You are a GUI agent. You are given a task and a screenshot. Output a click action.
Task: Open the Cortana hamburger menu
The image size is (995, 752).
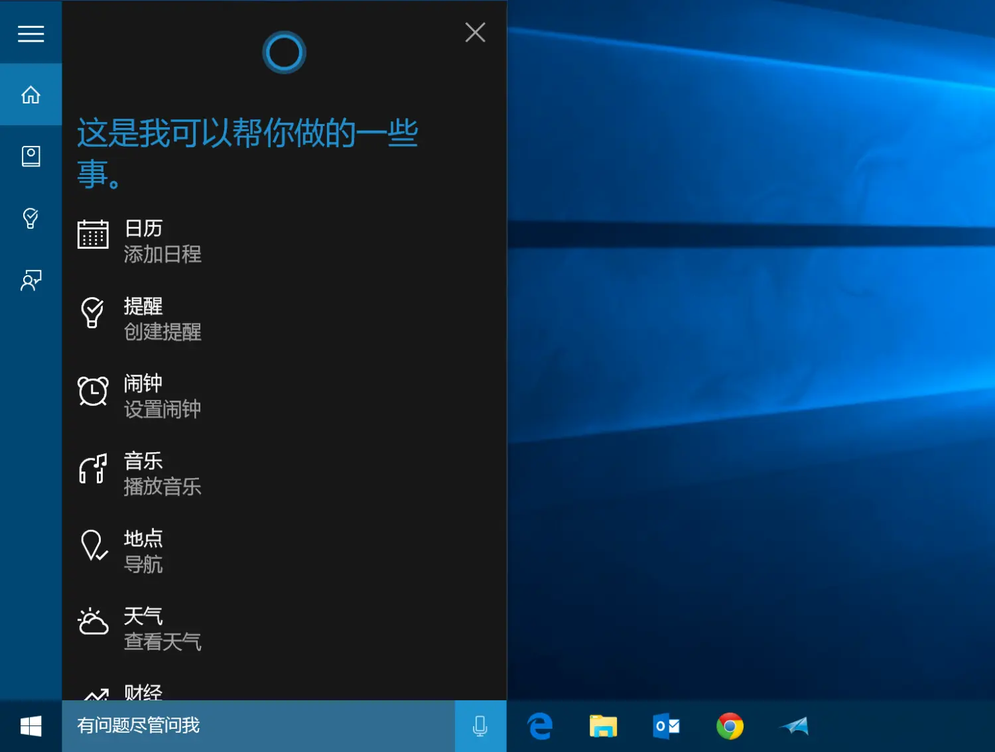tap(31, 33)
